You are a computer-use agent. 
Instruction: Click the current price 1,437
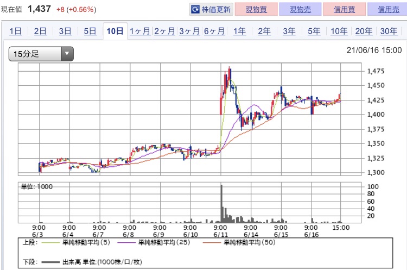39,9
